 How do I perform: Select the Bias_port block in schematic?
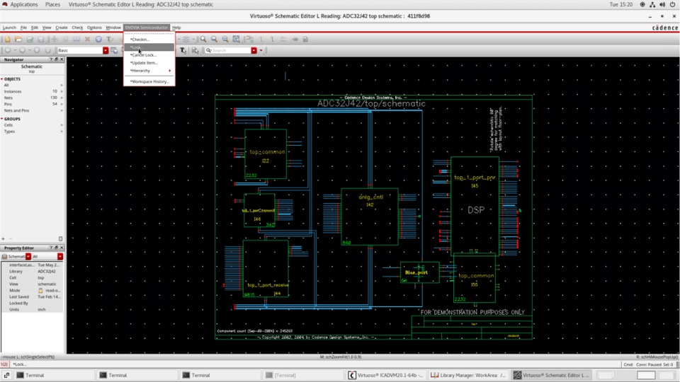pyautogui.click(x=419, y=272)
